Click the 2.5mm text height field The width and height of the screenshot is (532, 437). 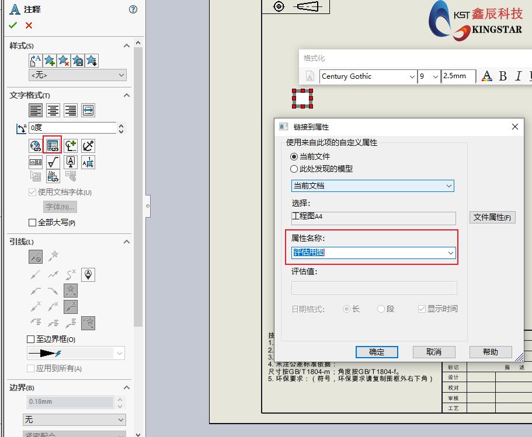click(458, 76)
